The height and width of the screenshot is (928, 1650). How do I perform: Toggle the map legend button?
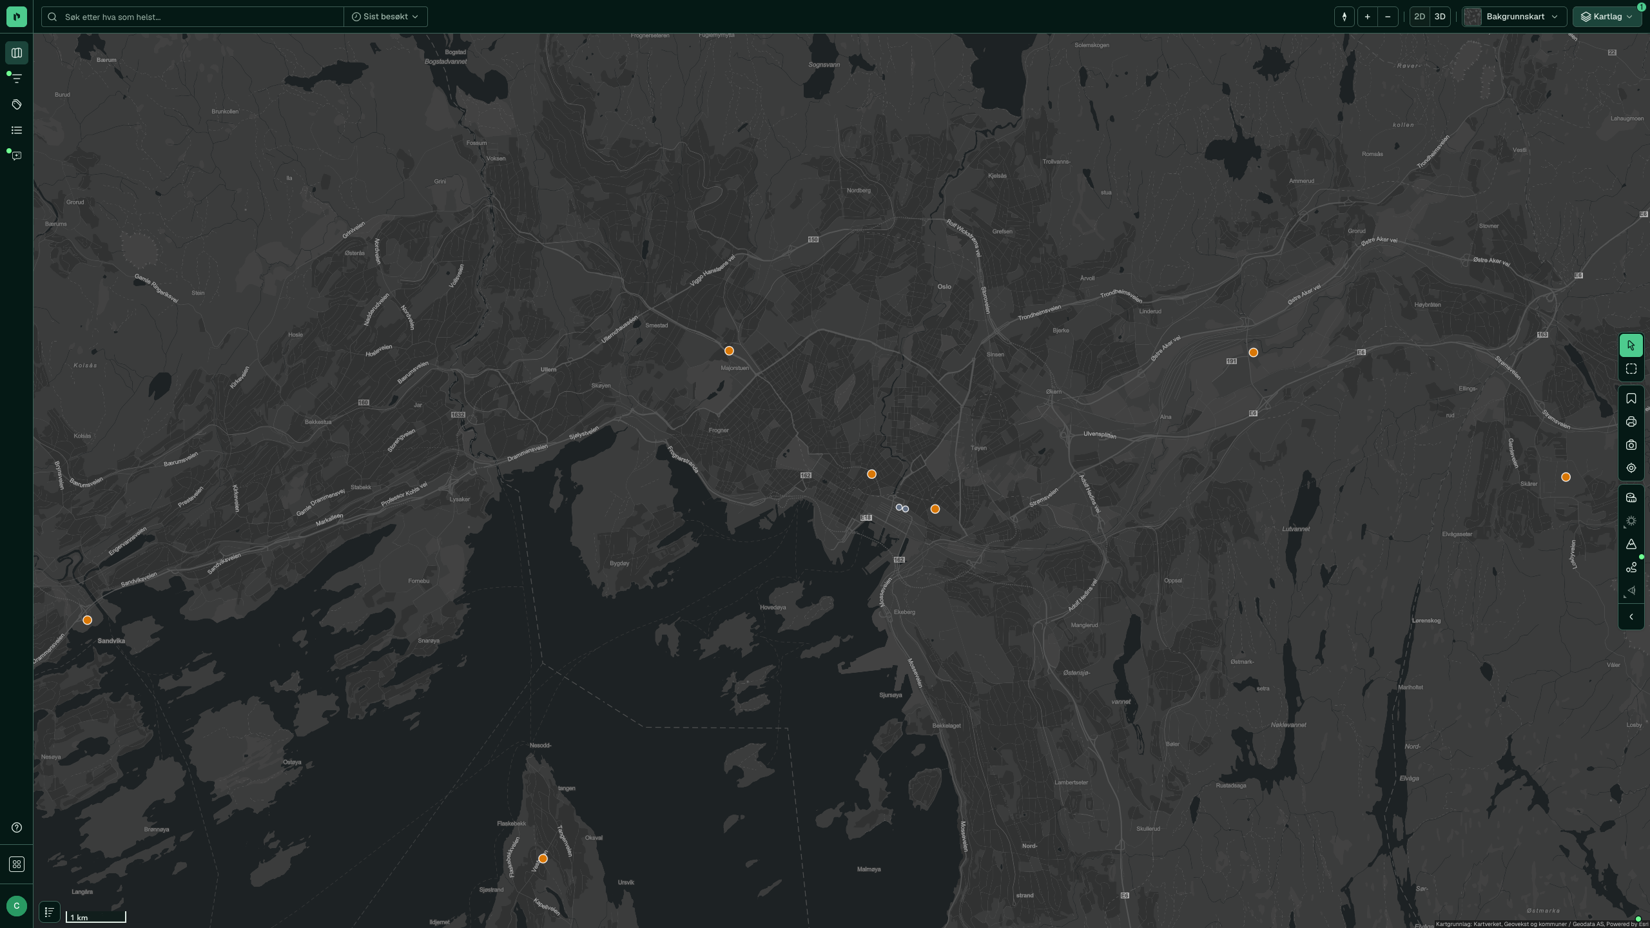tap(50, 912)
